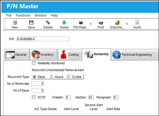
Task: Click the Delete eraser icon
Action: pos(48,22)
